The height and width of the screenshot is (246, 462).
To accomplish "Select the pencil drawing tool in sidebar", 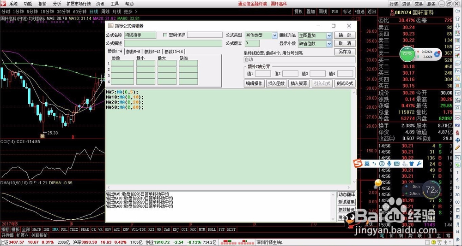I will pyautogui.click(x=457, y=148).
